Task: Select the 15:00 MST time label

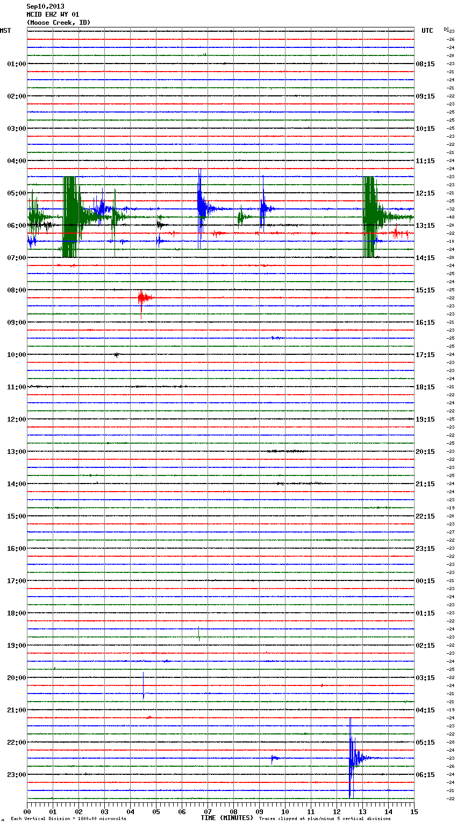Action: pyautogui.click(x=17, y=516)
